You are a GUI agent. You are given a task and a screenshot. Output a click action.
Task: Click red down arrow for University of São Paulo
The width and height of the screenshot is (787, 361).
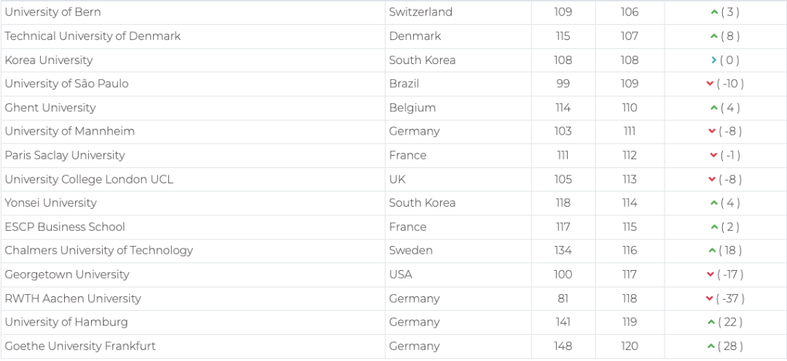pyautogui.click(x=710, y=84)
